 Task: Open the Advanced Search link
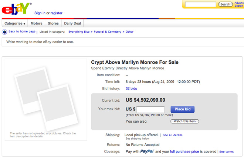pyautogui.click(x=239, y=4)
